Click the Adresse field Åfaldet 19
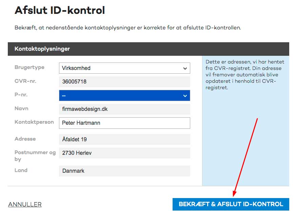Image resolution: width=296 pixels, height=218 pixels. click(124, 139)
